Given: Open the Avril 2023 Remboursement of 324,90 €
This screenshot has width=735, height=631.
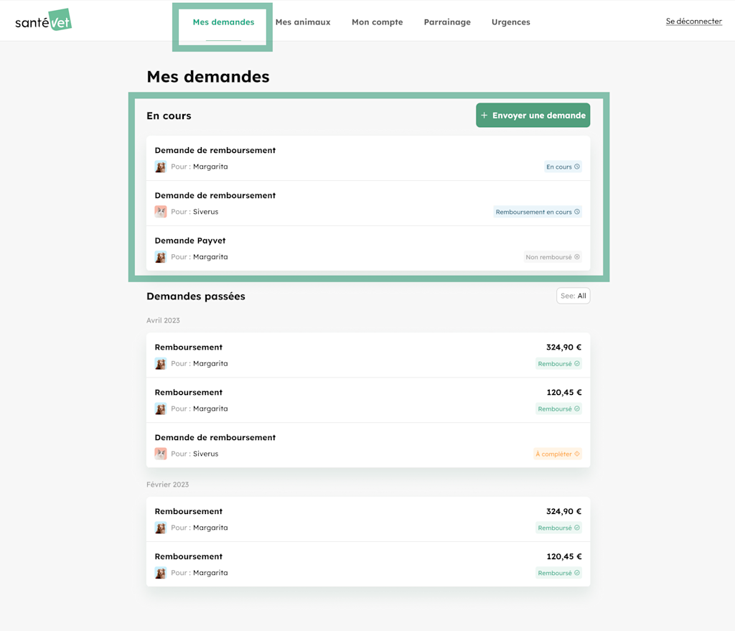Looking at the screenshot, I should pos(368,355).
